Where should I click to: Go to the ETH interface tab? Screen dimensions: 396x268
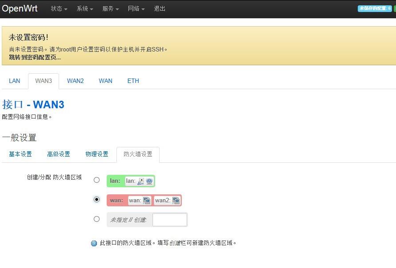click(133, 81)
